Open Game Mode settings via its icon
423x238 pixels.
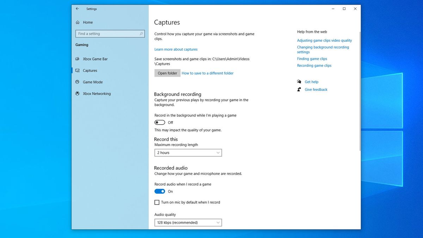pyautogui.click(x=77, y=82)
